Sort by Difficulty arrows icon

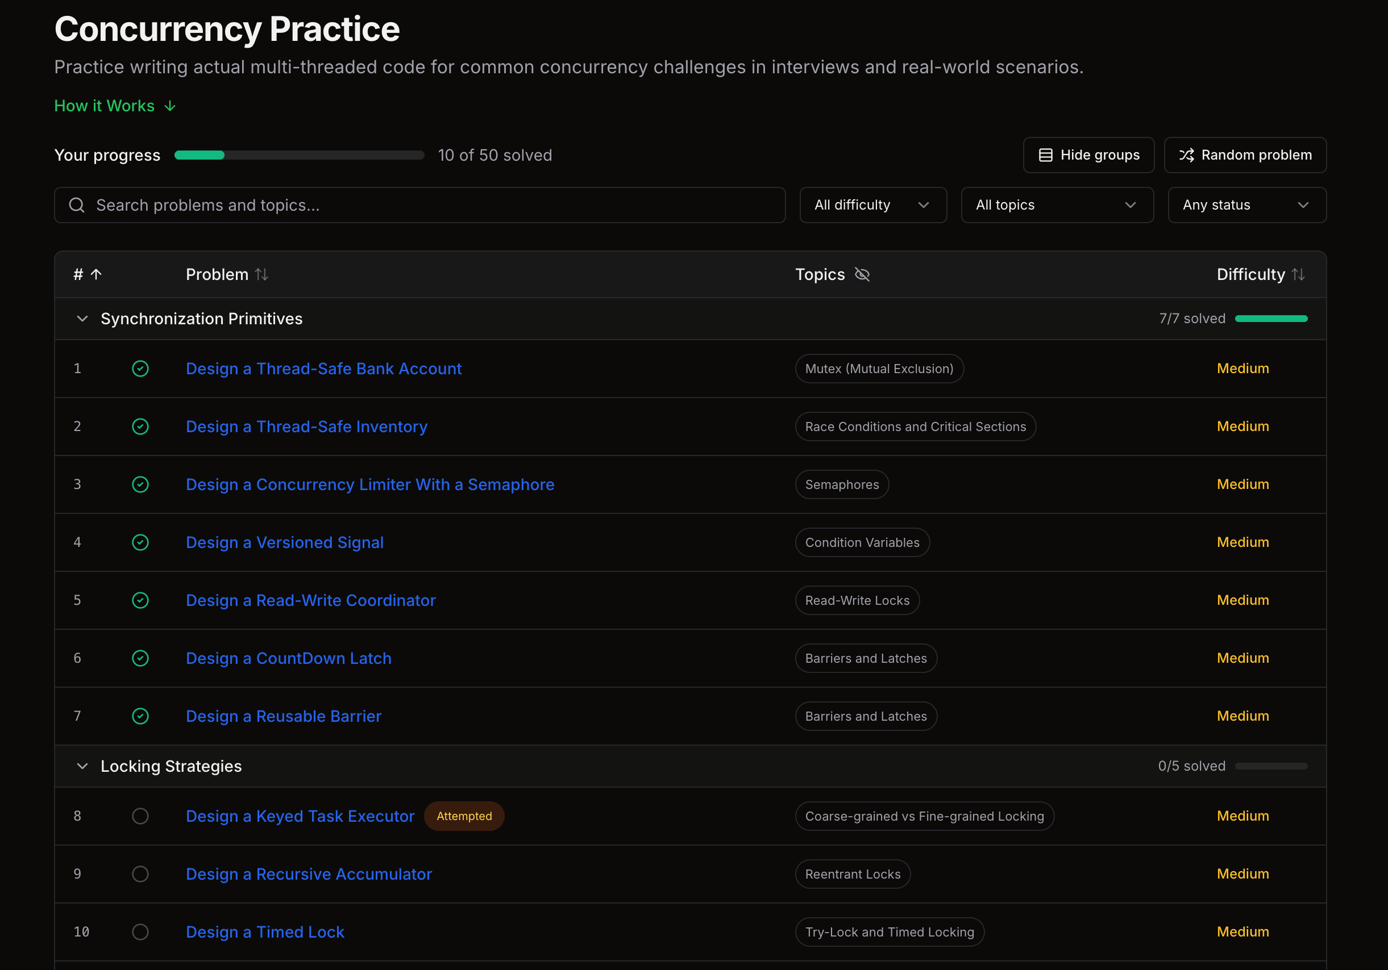click(1298, 274)
